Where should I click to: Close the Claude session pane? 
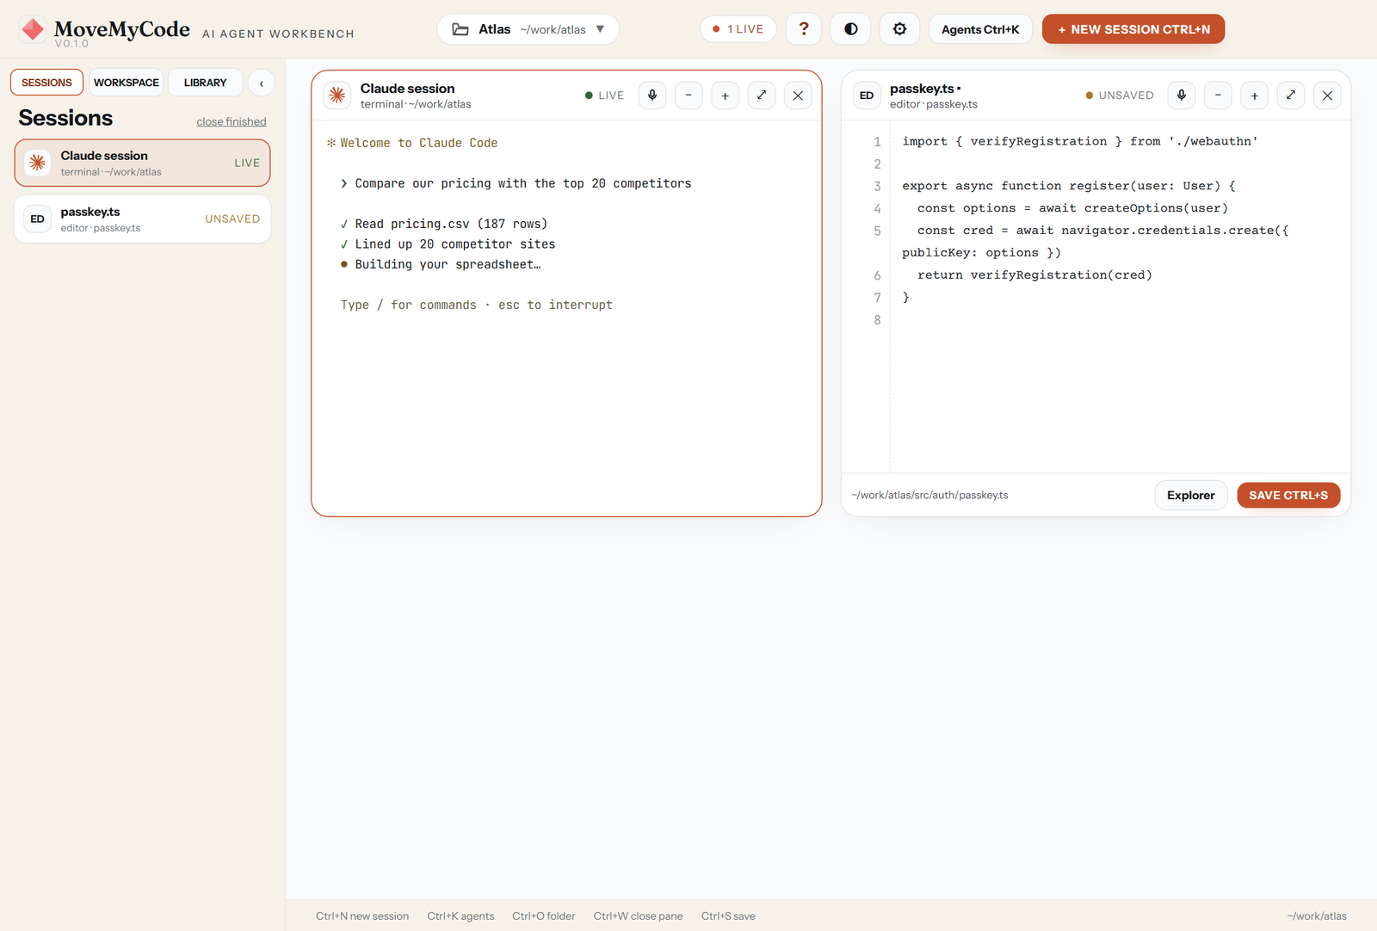pos(798,96)
